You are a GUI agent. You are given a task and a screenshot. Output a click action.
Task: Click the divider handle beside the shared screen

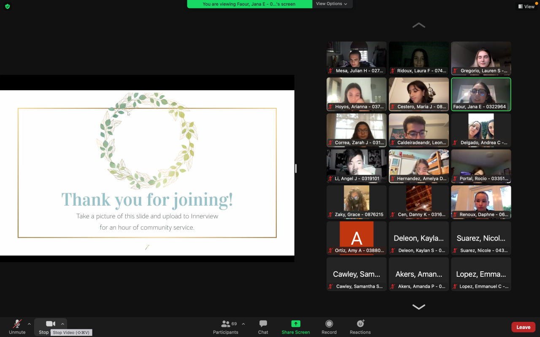pos(296,168)
